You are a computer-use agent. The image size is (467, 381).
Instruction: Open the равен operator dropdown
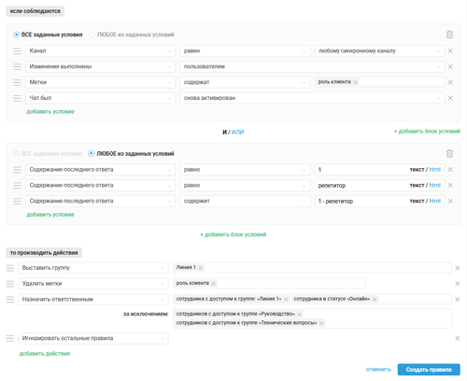(245, 50)
